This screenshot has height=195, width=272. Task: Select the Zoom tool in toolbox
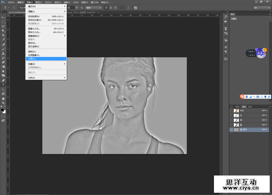[x=4, y=103]
